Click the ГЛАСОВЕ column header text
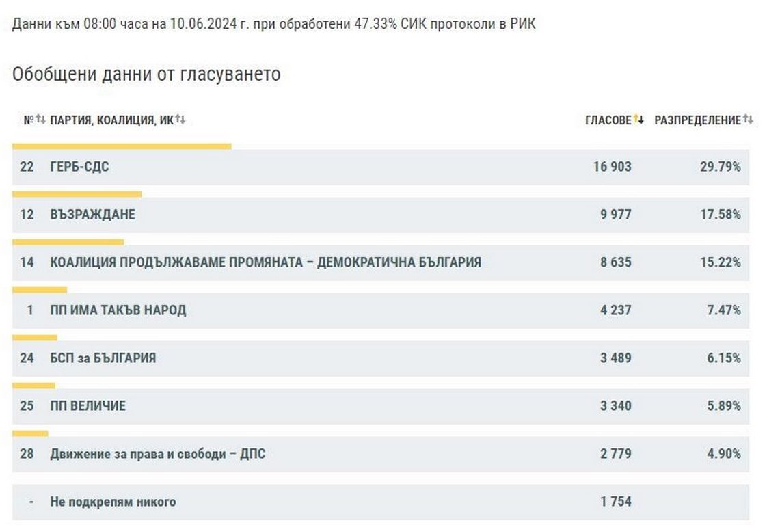Image resolution: width=767 pixels, height=525 pixels. [608, 120]
